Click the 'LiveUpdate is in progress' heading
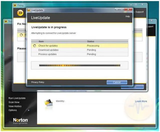Image resolution: width=160 pixels, height=132 pixels. [x=49, y=27]
